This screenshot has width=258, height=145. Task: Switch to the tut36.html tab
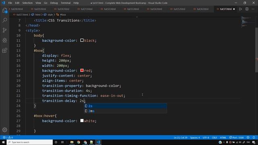point(202,9)
